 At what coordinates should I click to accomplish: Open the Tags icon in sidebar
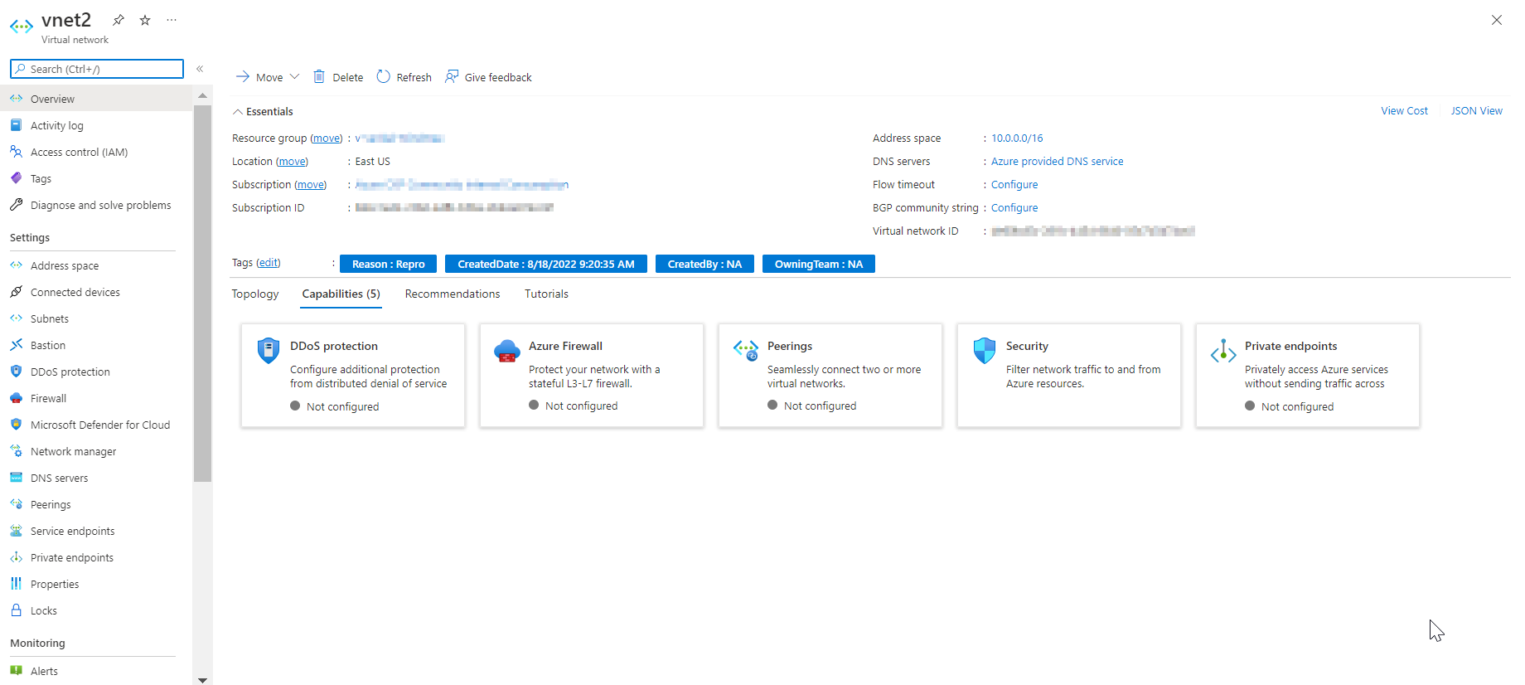click(16, 178)
